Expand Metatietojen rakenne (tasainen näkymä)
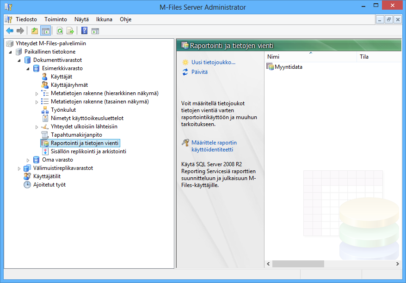 point(37,102)
